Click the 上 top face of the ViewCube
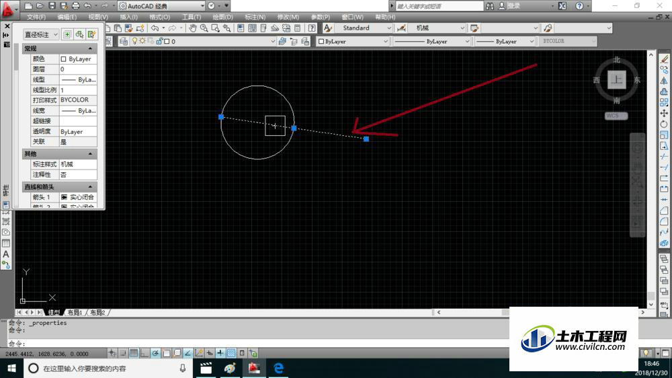The width and height of the screenshot is (672, 378). (617, 80)
